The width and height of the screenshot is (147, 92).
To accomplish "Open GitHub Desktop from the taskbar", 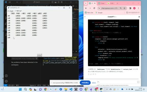I will (x=76, y=89).
